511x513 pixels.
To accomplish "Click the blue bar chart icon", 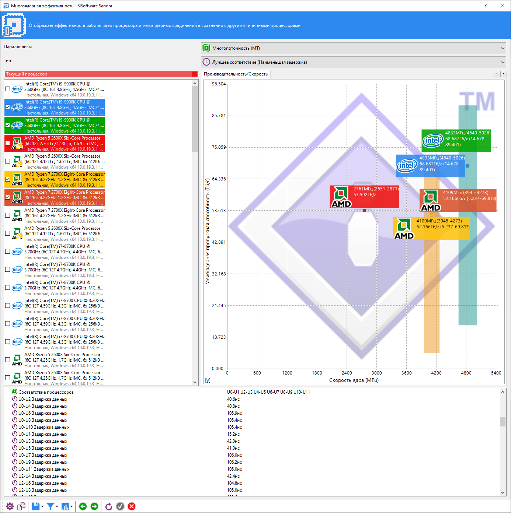I will coord(65,506).
